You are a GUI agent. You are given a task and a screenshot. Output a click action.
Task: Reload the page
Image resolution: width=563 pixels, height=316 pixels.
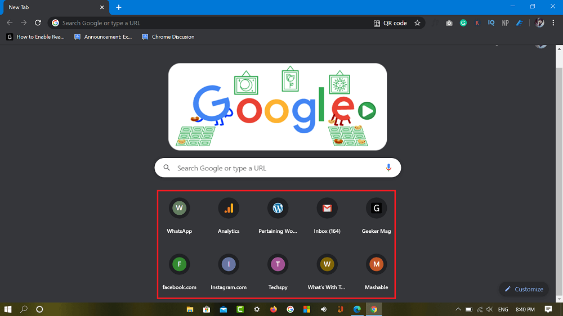[x=38, y=23]
